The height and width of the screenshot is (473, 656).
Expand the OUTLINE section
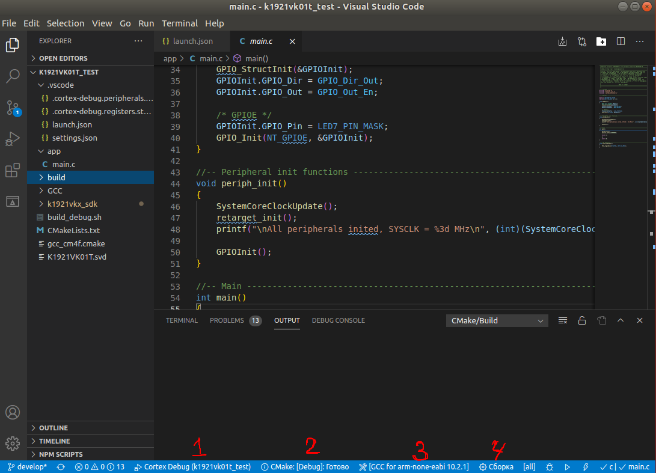[x=90, y=428]
